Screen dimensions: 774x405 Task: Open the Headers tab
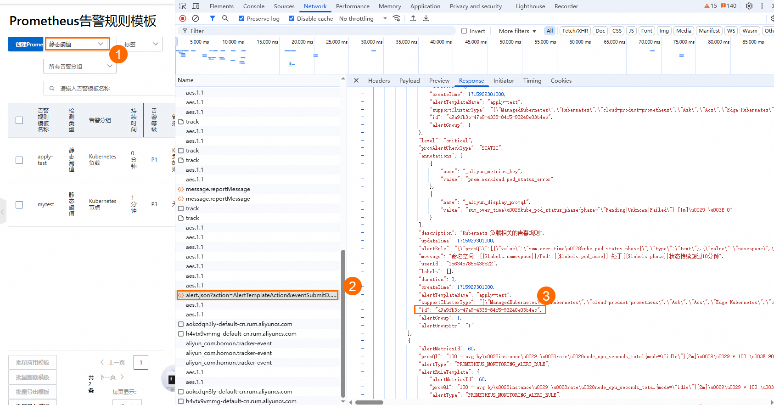(379, 80)
